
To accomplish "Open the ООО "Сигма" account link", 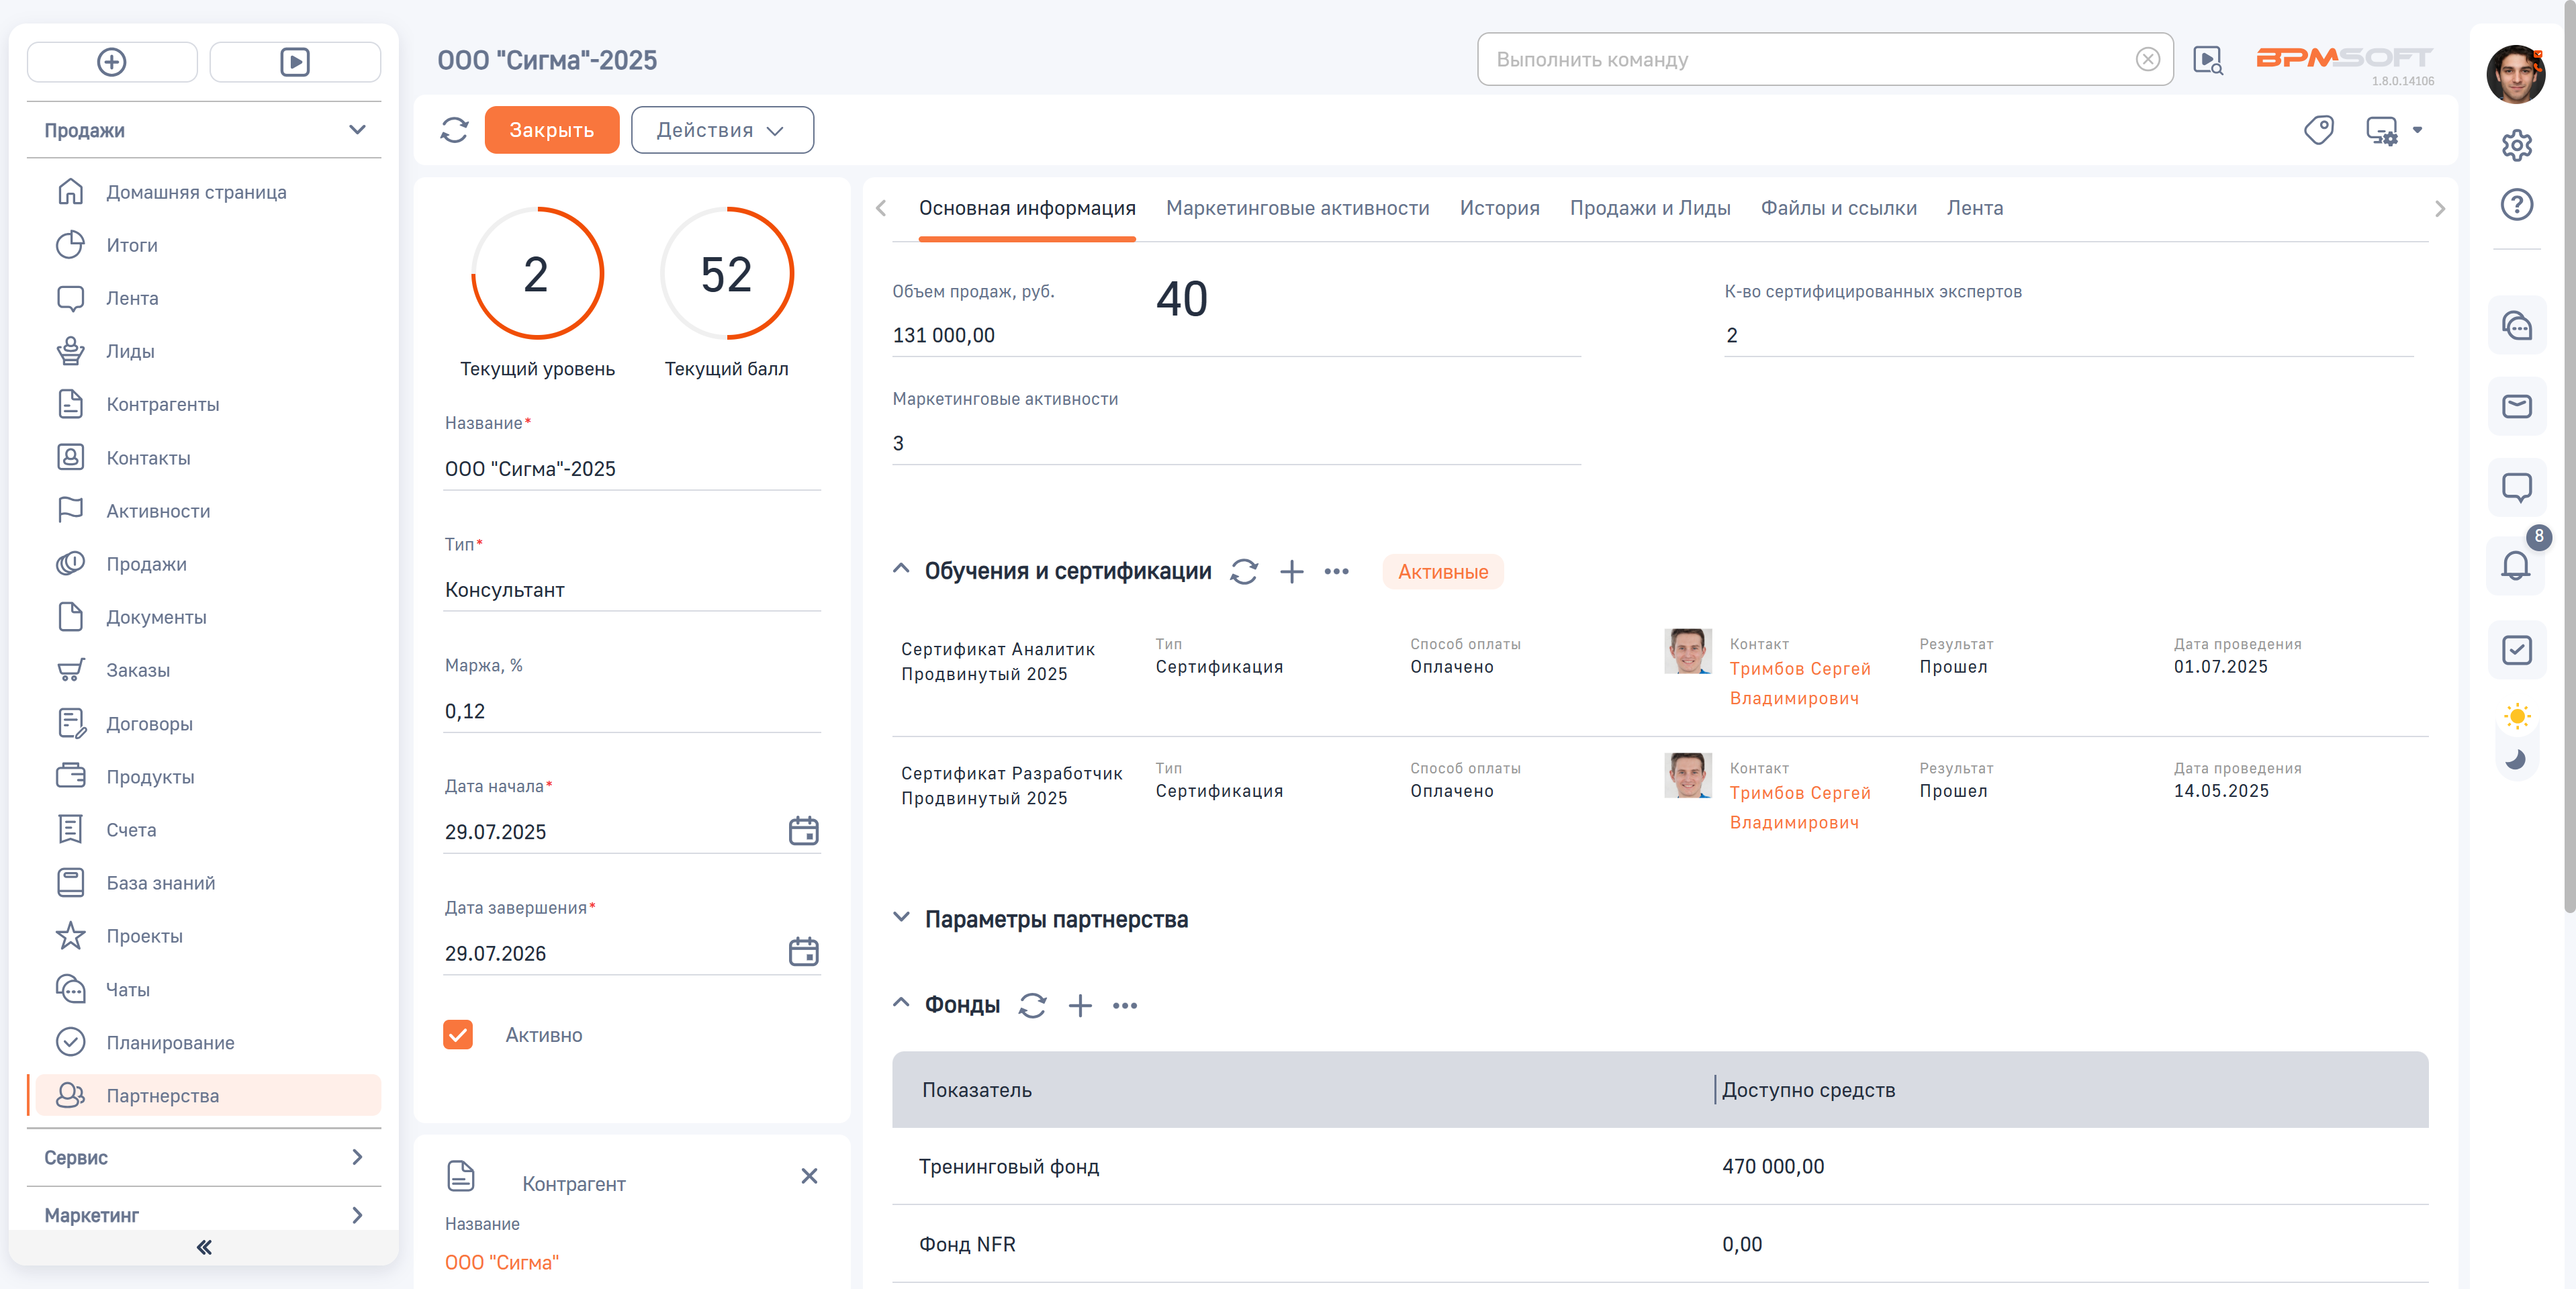I will click(x=502, y=1262).
